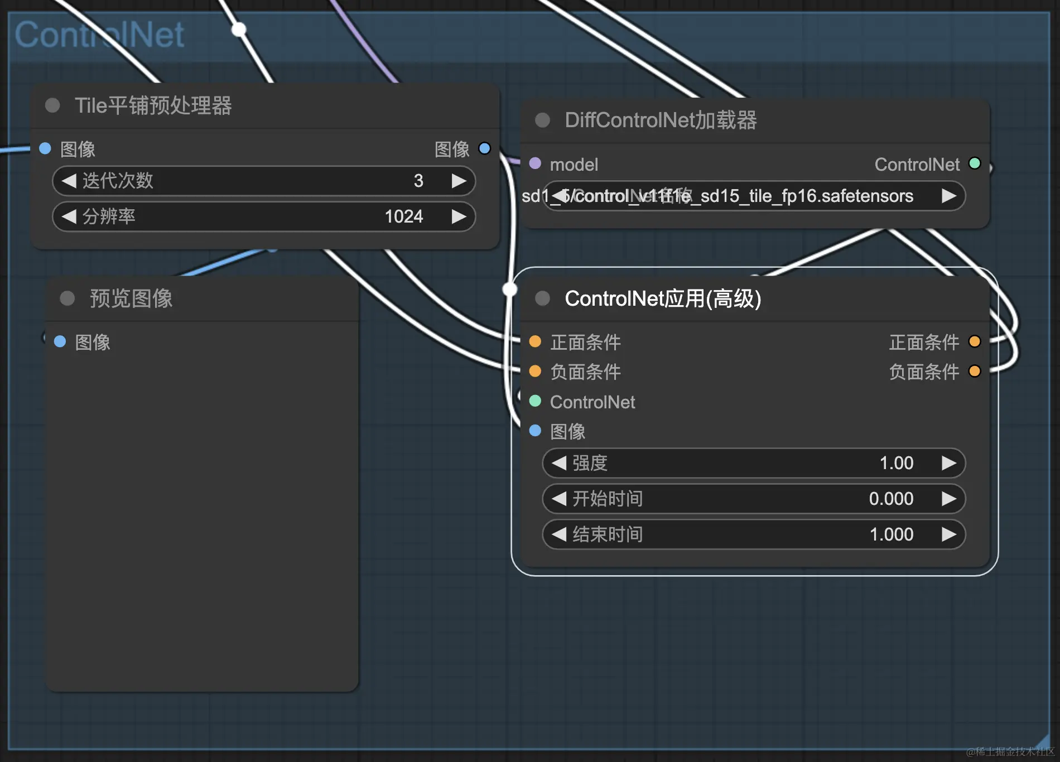Collapse the ControlNet应用(高级) node via its dot

click(x=542, y=298)
